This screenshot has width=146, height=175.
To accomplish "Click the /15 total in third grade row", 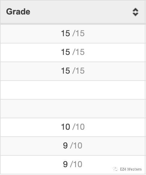I will pos(78,71).
